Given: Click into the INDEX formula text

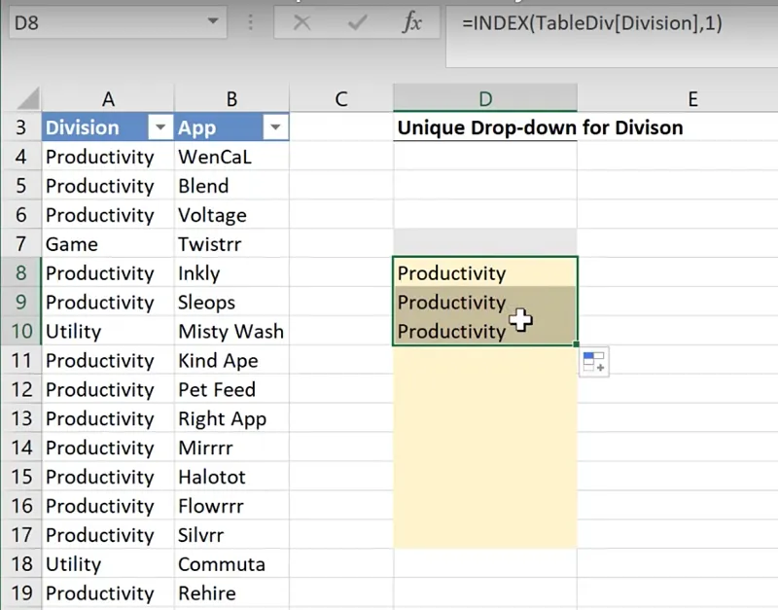Looking at the screenshot, I should pos(591,23).
